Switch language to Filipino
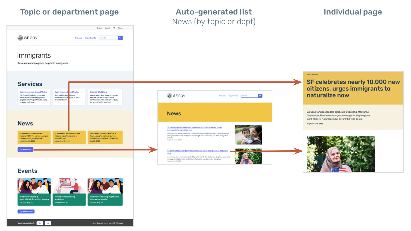This screenshot has height=231, width=411. point(120,28)
